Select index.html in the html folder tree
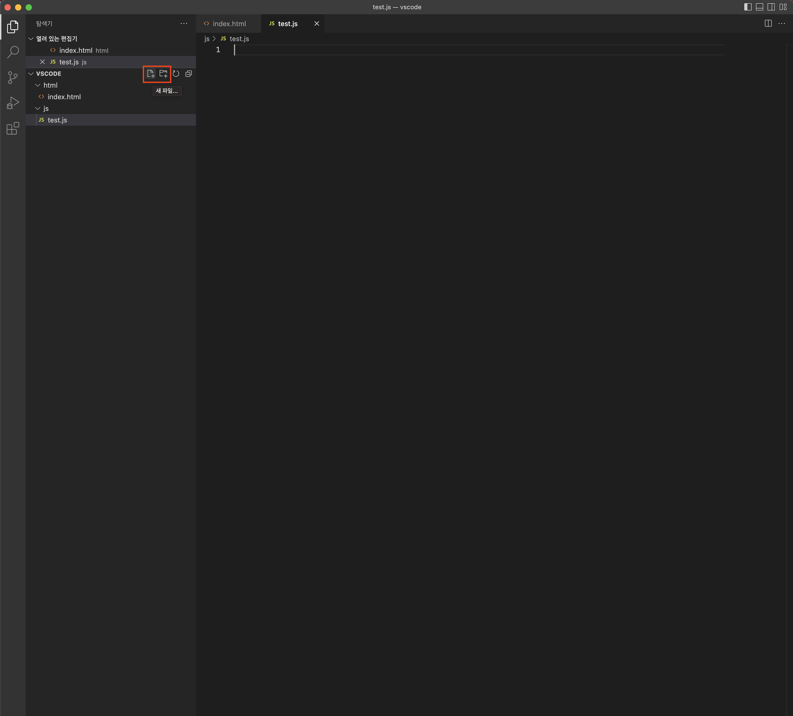Image resolution: width=793 pixels, height=716 pixels. [x=64, y=97]
